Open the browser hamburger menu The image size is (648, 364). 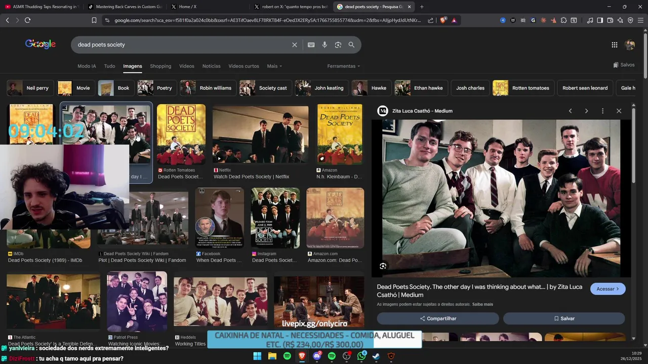coord(640,20)
